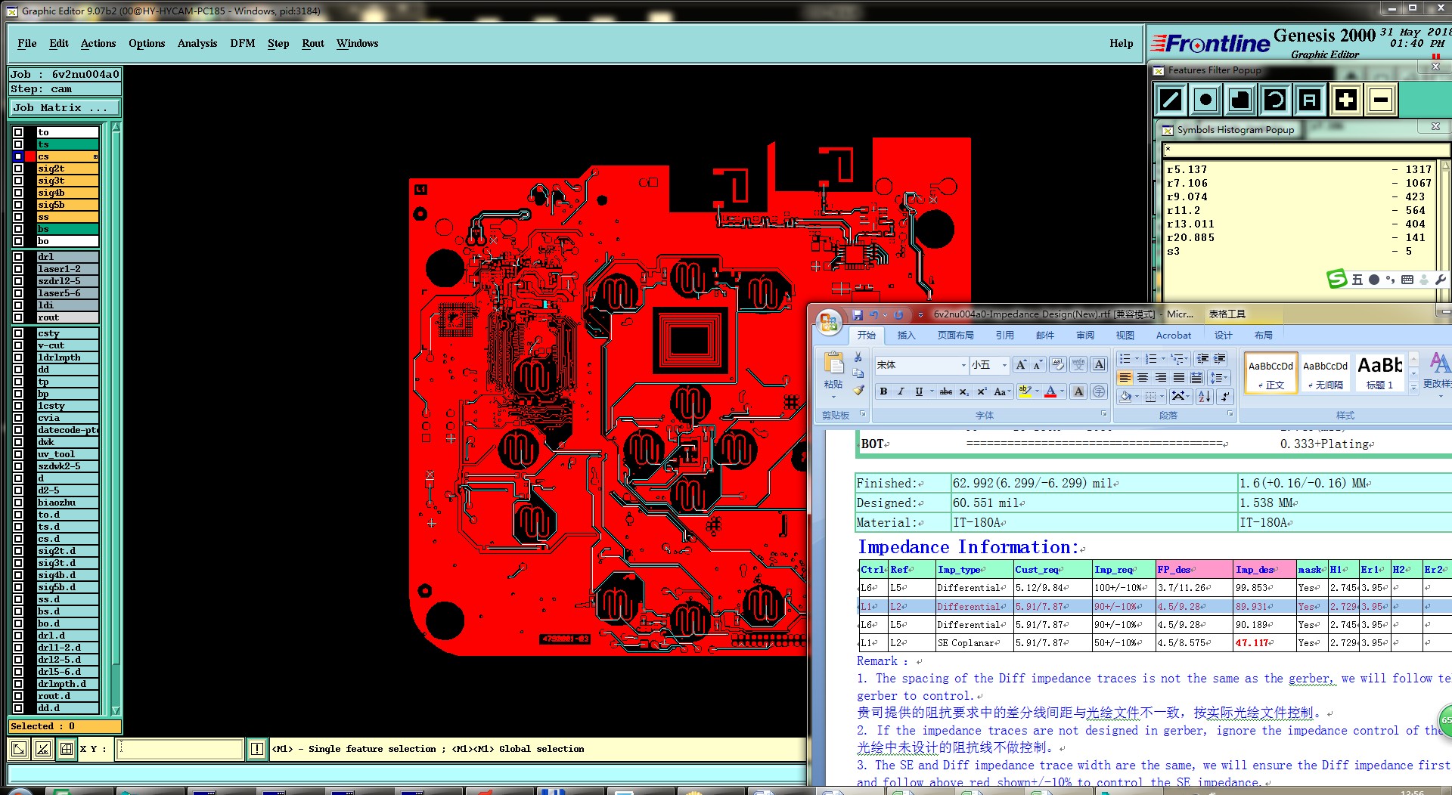Grow the font size in Word
The image size is (1452, 795).
point(1021,365)
